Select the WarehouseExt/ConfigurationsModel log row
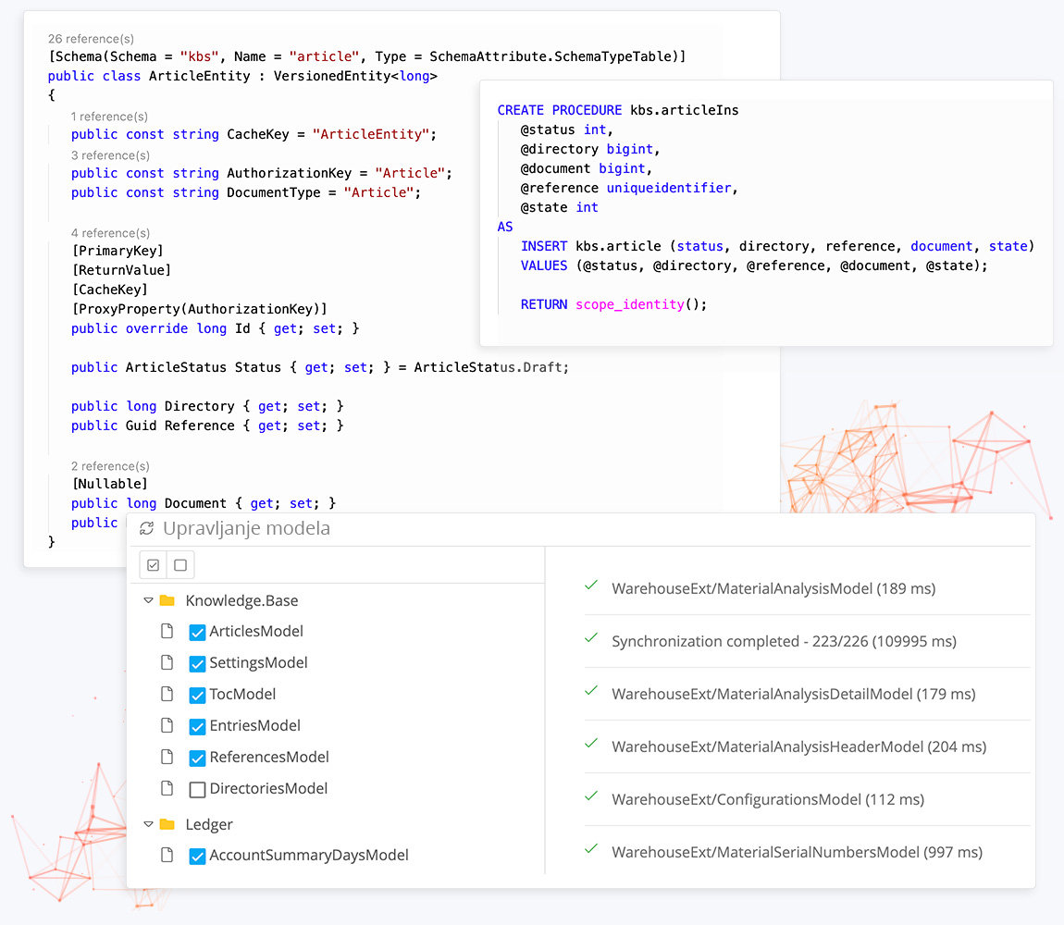 tap(767, 799)
